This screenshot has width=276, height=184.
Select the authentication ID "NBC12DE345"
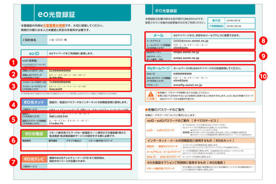pos(58,116)
